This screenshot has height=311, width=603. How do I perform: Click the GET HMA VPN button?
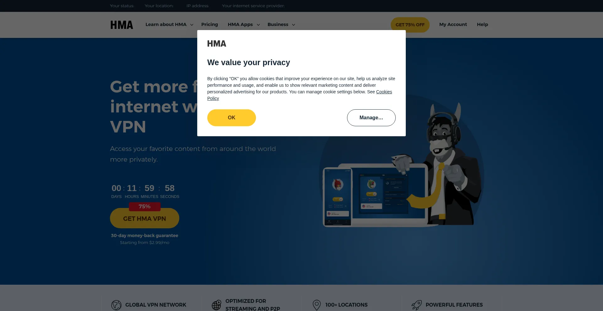coord(144,218)
